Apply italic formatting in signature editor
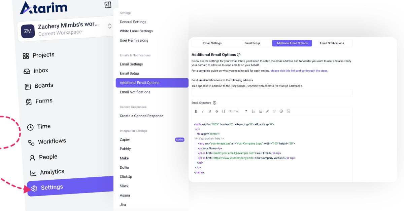This screenshot has width=404, height=211. pyautogui.click(x=203, y=111)
